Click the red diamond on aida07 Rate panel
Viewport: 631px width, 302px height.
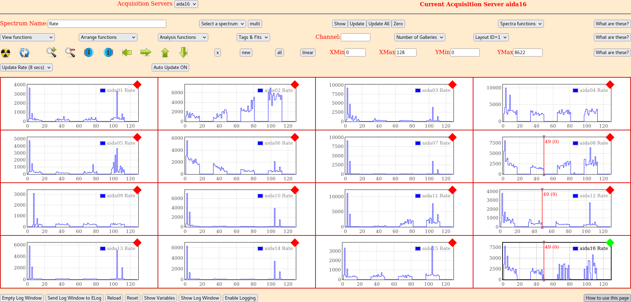point(453,137)
